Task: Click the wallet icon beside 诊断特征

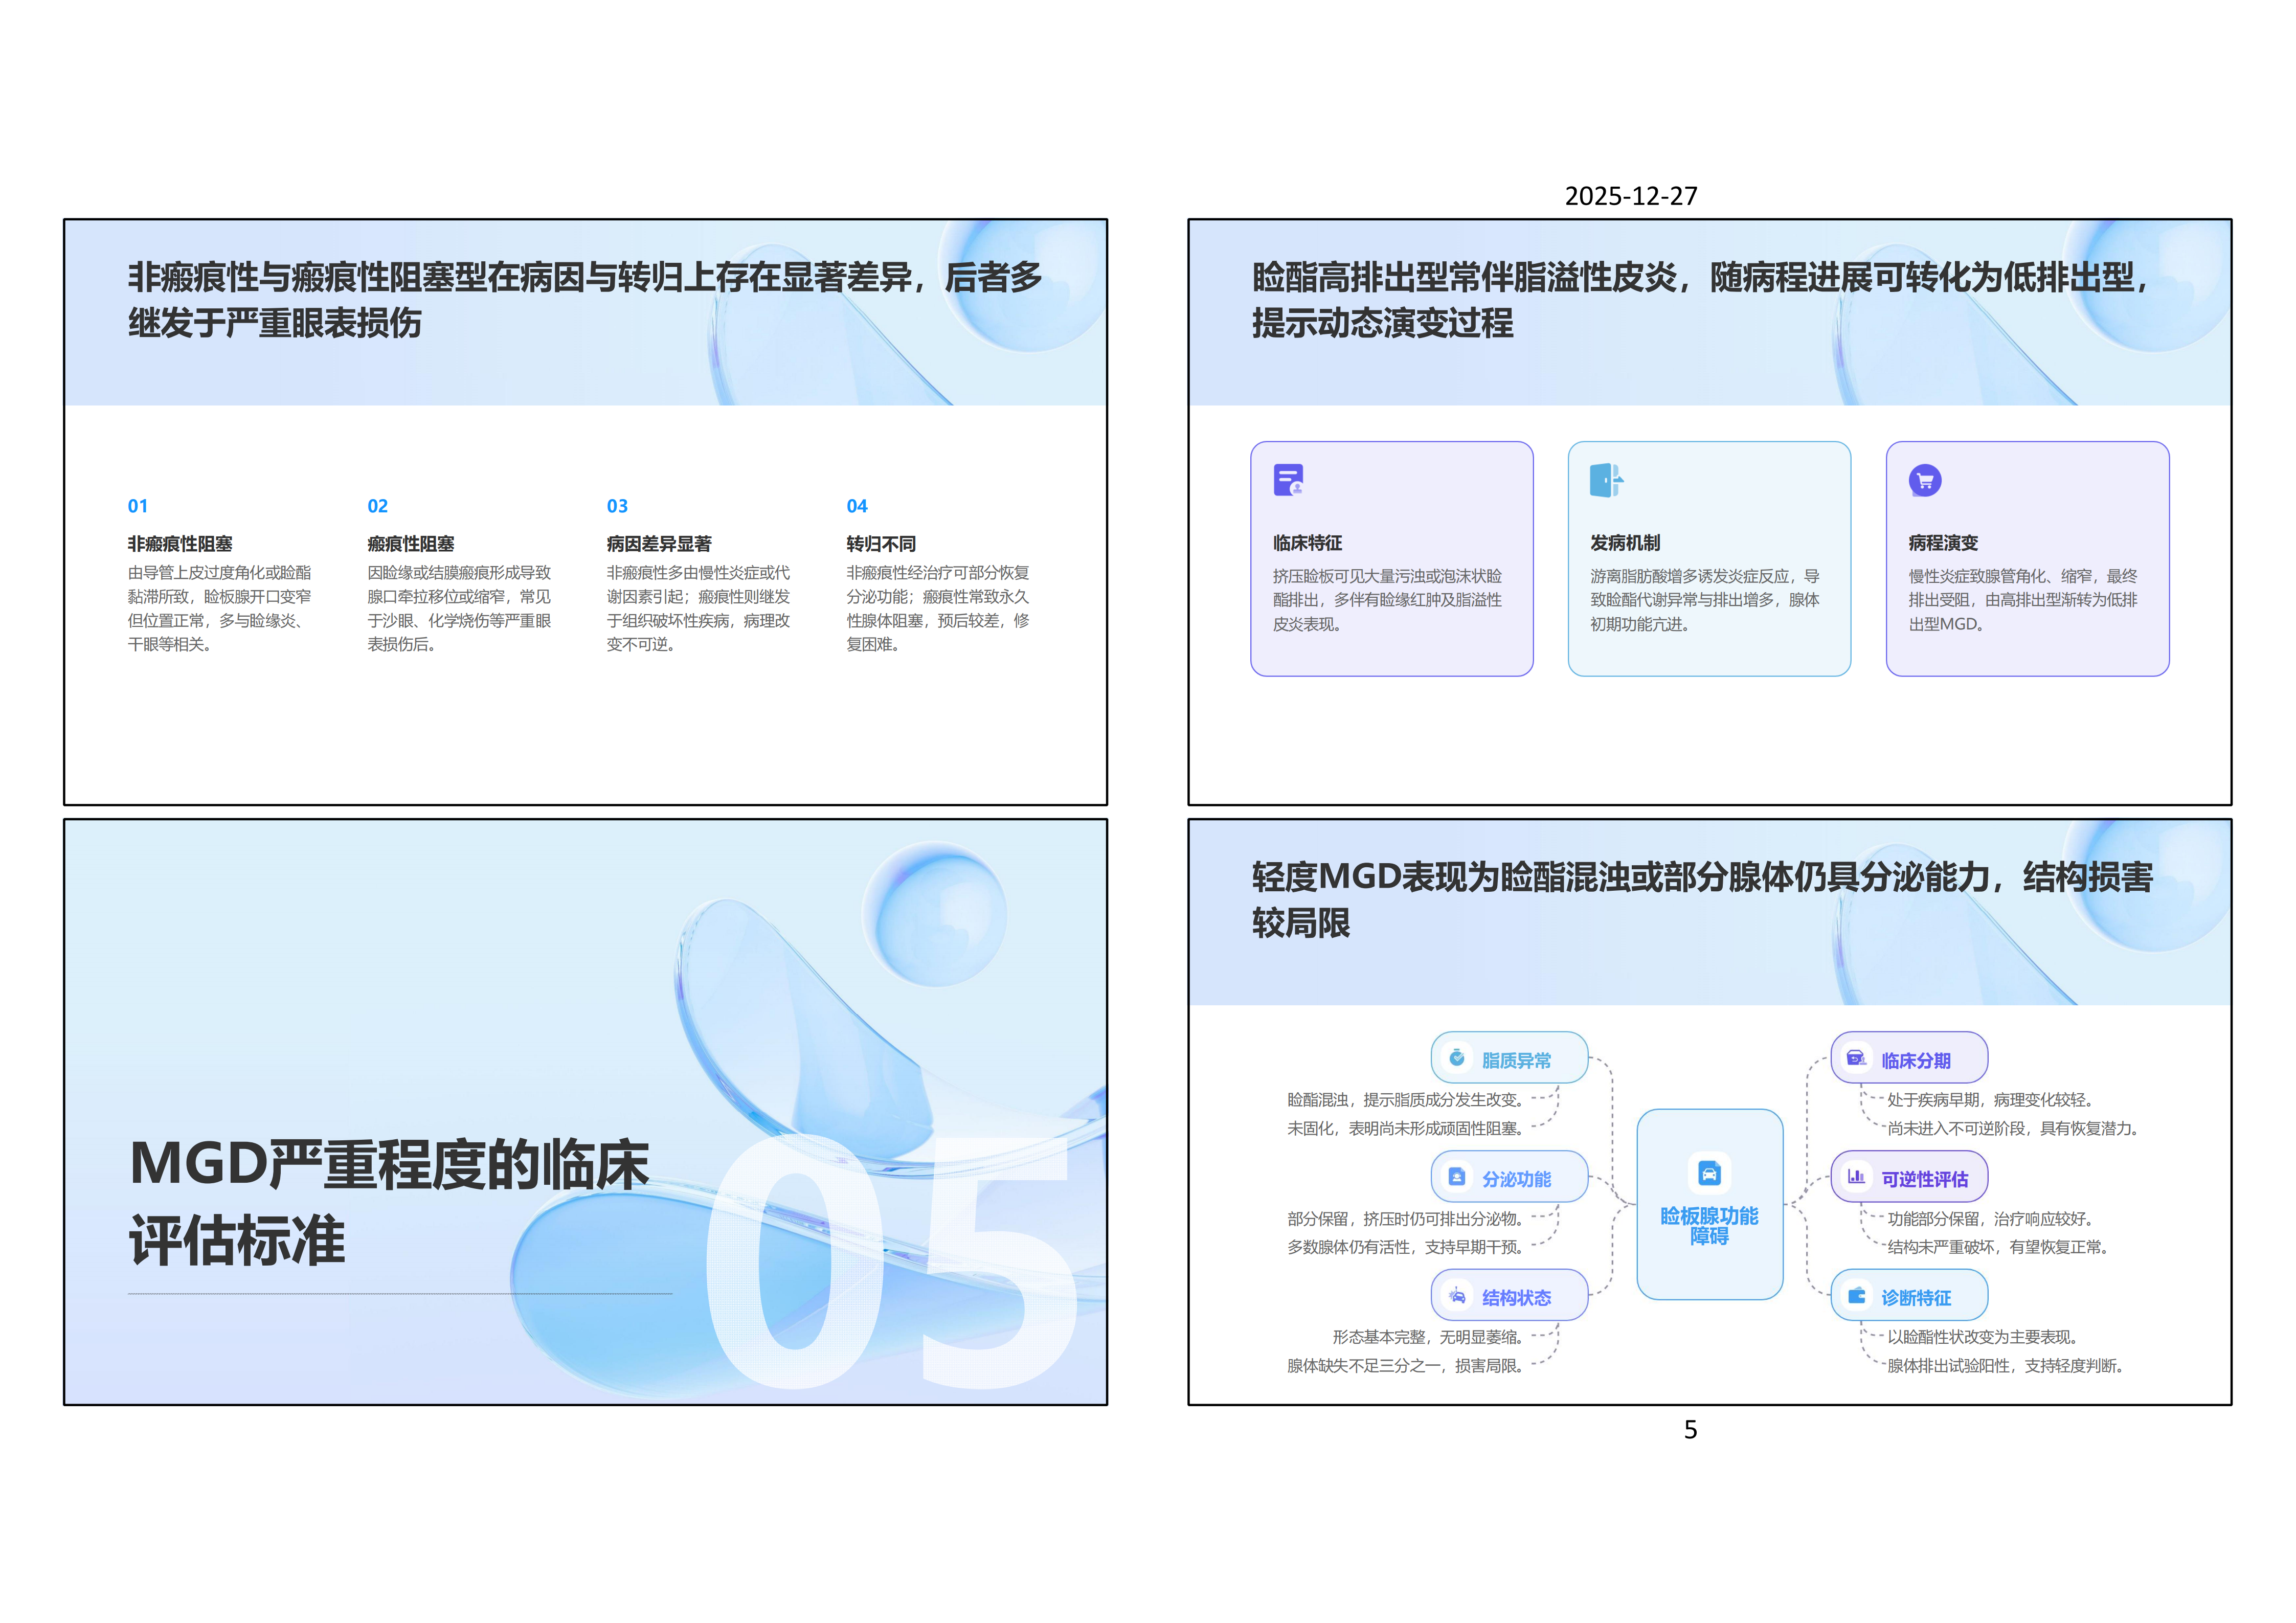Action: [x=1856, y=1296]
